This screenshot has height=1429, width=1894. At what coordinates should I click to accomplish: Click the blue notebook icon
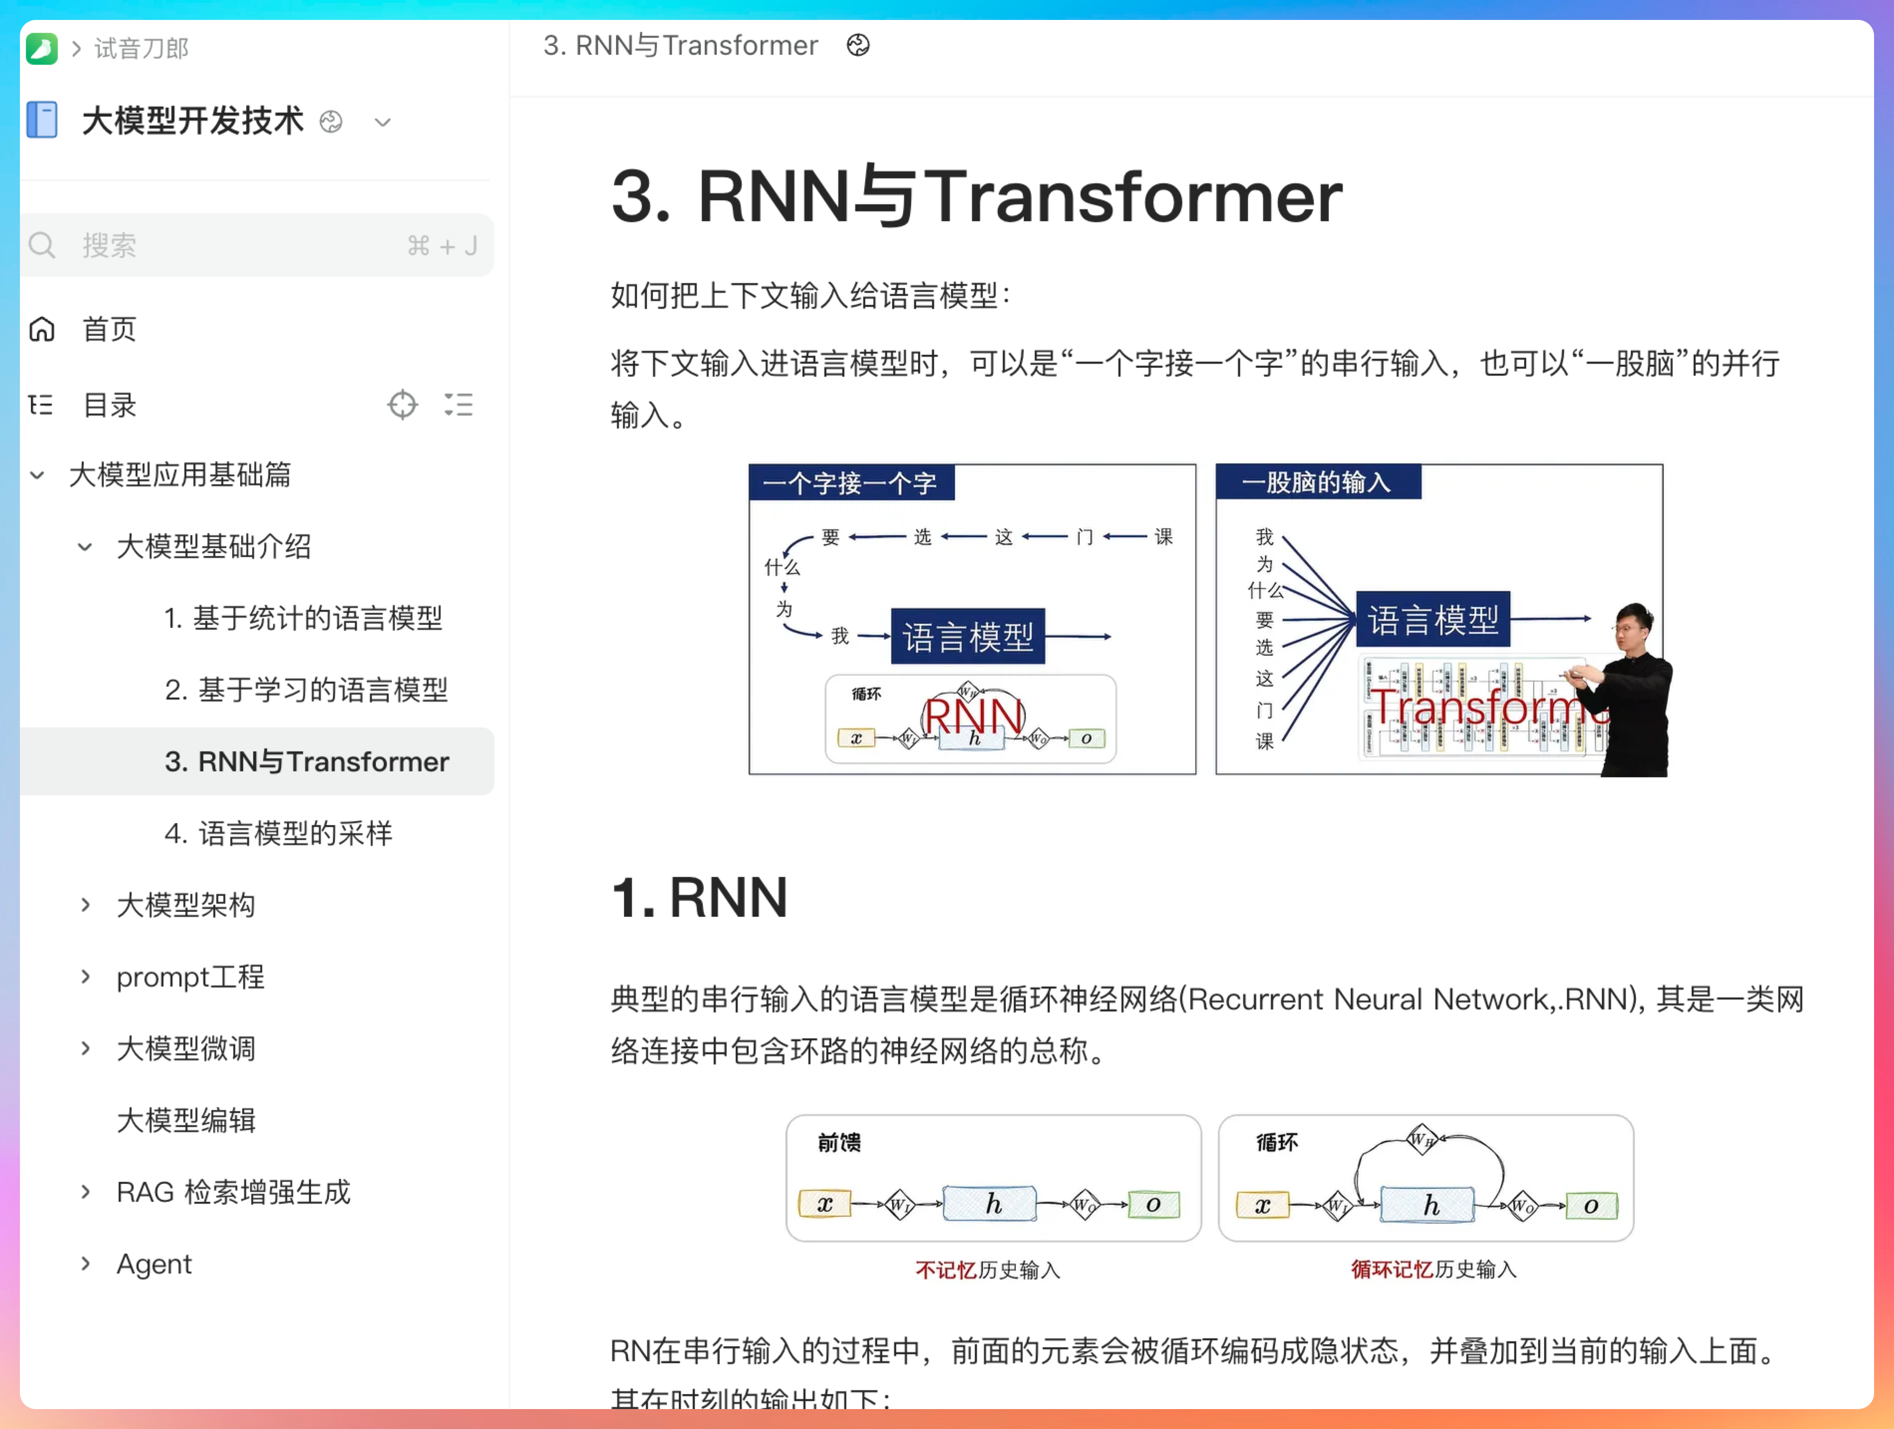pos(42,120)
